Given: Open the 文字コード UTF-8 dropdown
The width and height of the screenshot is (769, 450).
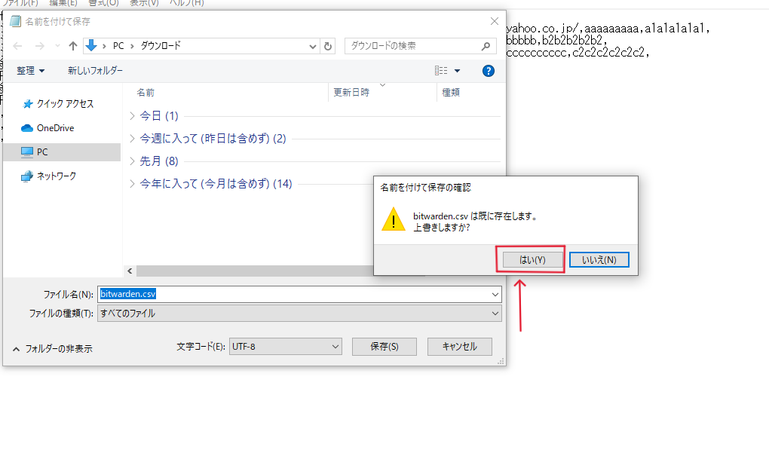Looking at the screenshot, I should pyautogui.click(x=286, y=347).
